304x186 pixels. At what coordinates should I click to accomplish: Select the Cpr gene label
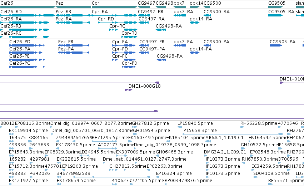tap(96, 3)
